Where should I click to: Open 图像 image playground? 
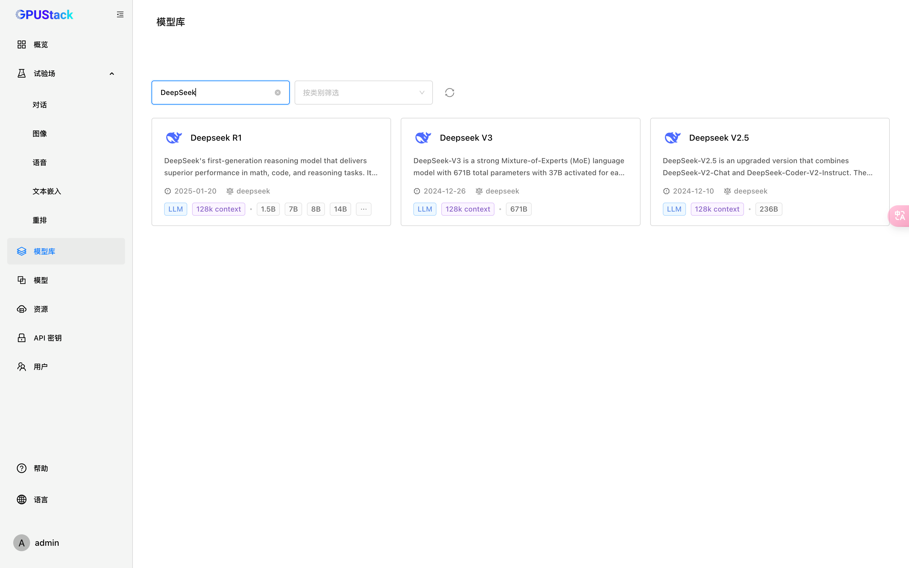(x=66, y=134)
